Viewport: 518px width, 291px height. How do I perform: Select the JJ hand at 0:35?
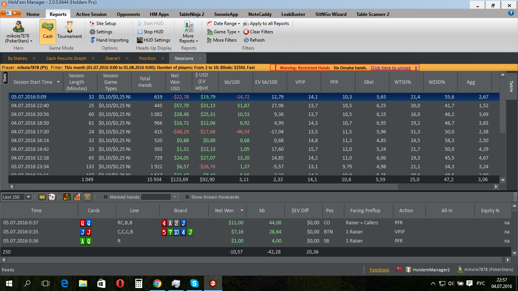pos(256,232)
